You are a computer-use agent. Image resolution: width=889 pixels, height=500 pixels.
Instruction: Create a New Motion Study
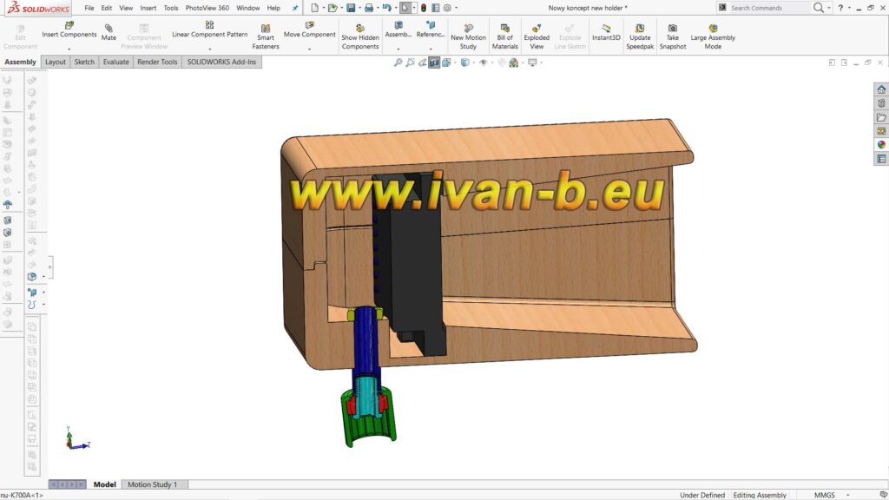468,36
